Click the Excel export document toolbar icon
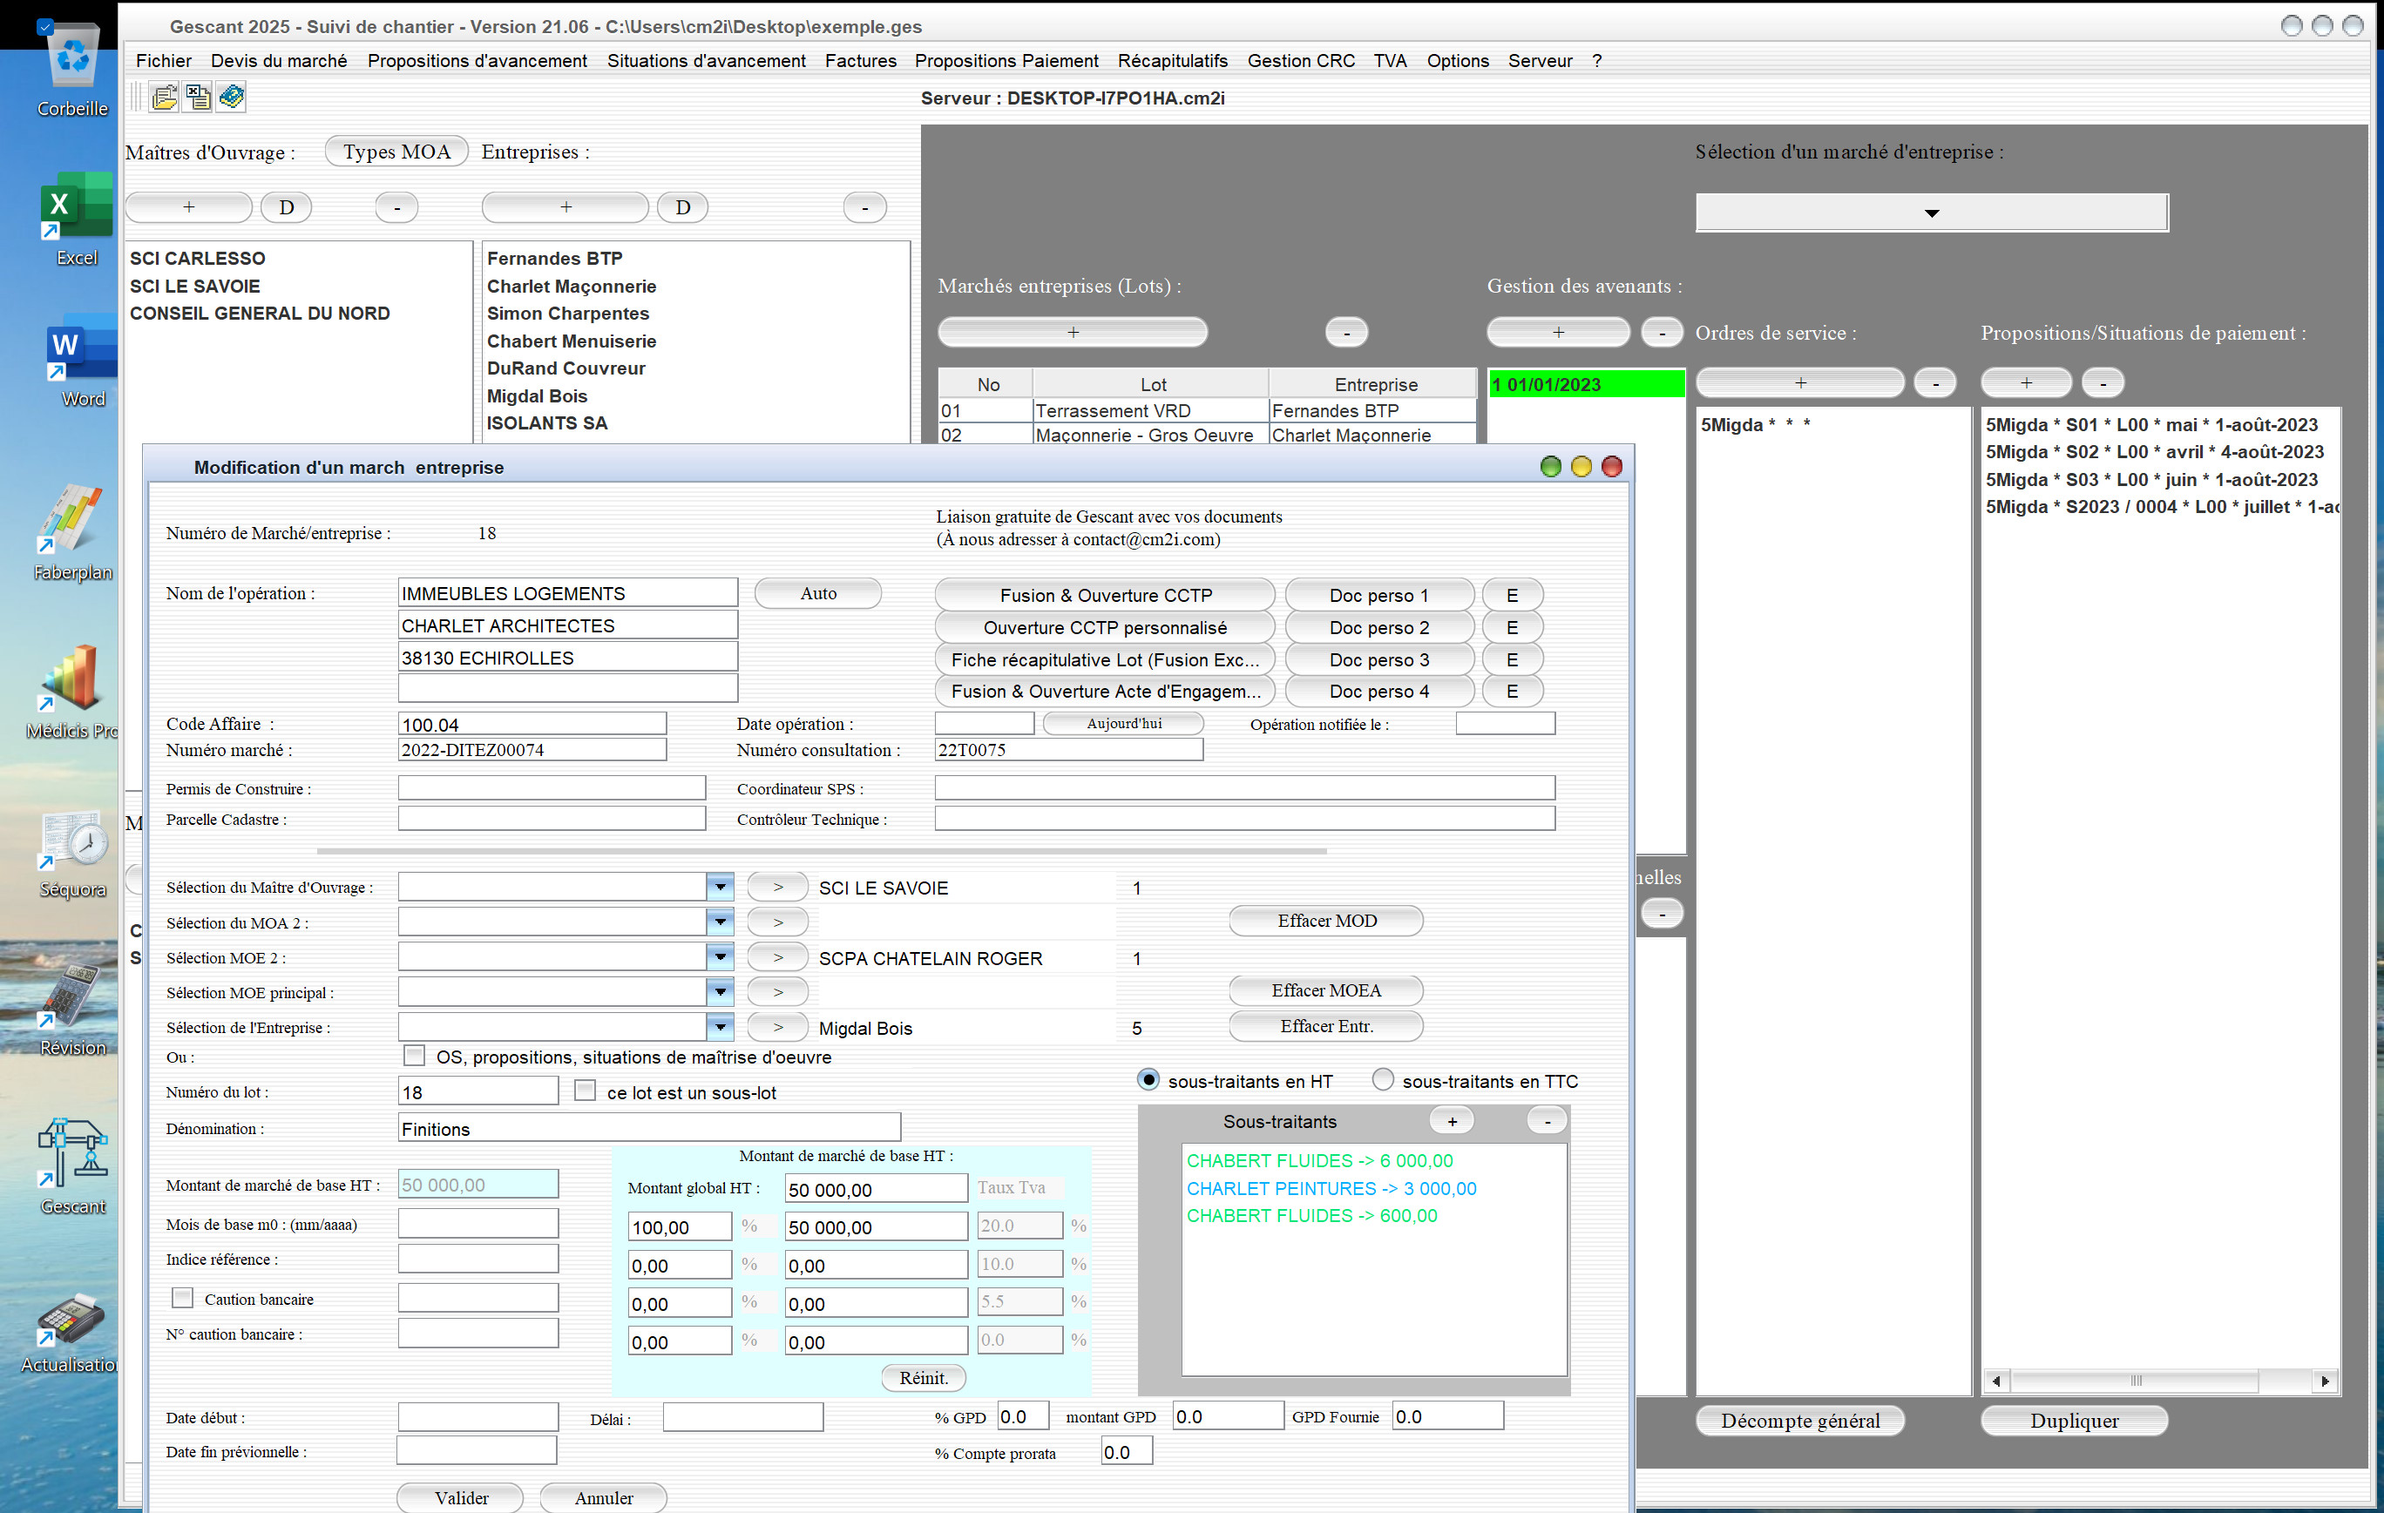 coord(198,97)
